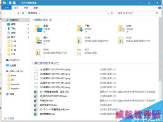Click the Back navigation arrow
The image size is (163, 122).
(5, 13)
